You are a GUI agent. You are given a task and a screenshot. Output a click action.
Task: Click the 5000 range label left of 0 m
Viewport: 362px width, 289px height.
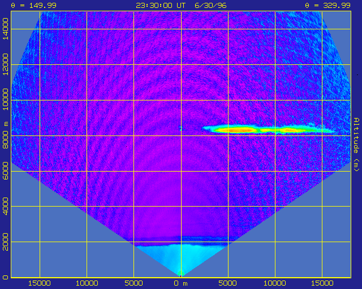[133, 283]
